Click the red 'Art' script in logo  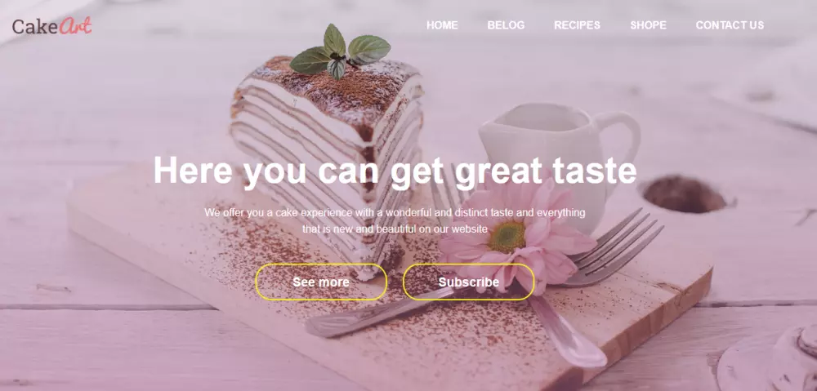(x=75, y=25)
